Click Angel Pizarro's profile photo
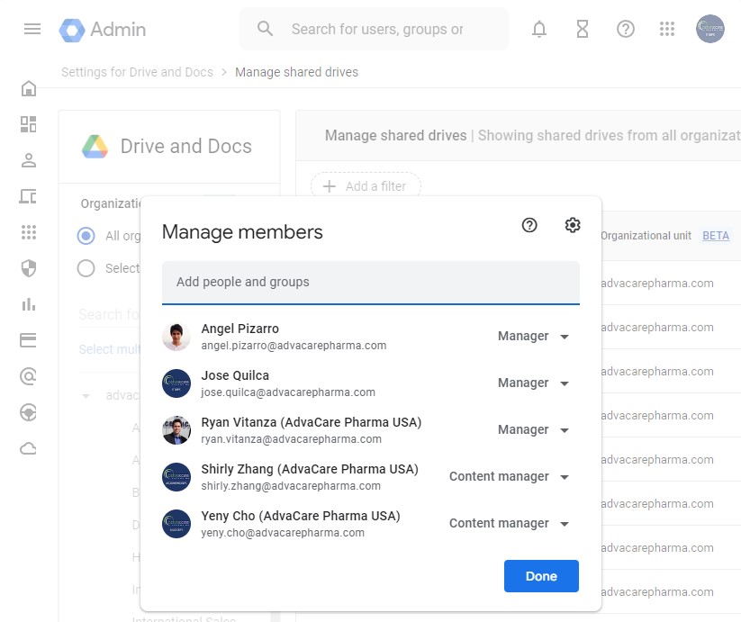This screenshot has width=741, height=622. pyautogui.click(x=176, y=337)
